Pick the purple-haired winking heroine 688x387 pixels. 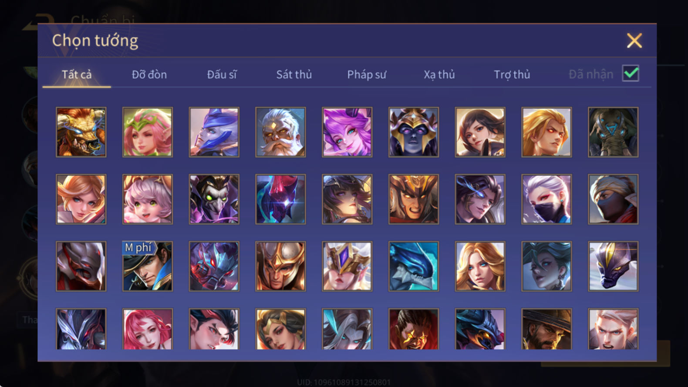pos(347,132)
